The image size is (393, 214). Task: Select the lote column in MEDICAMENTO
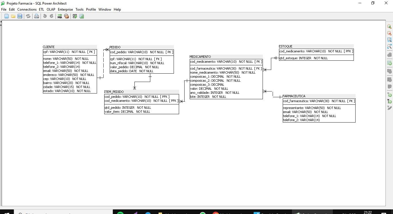click(208, 97)
